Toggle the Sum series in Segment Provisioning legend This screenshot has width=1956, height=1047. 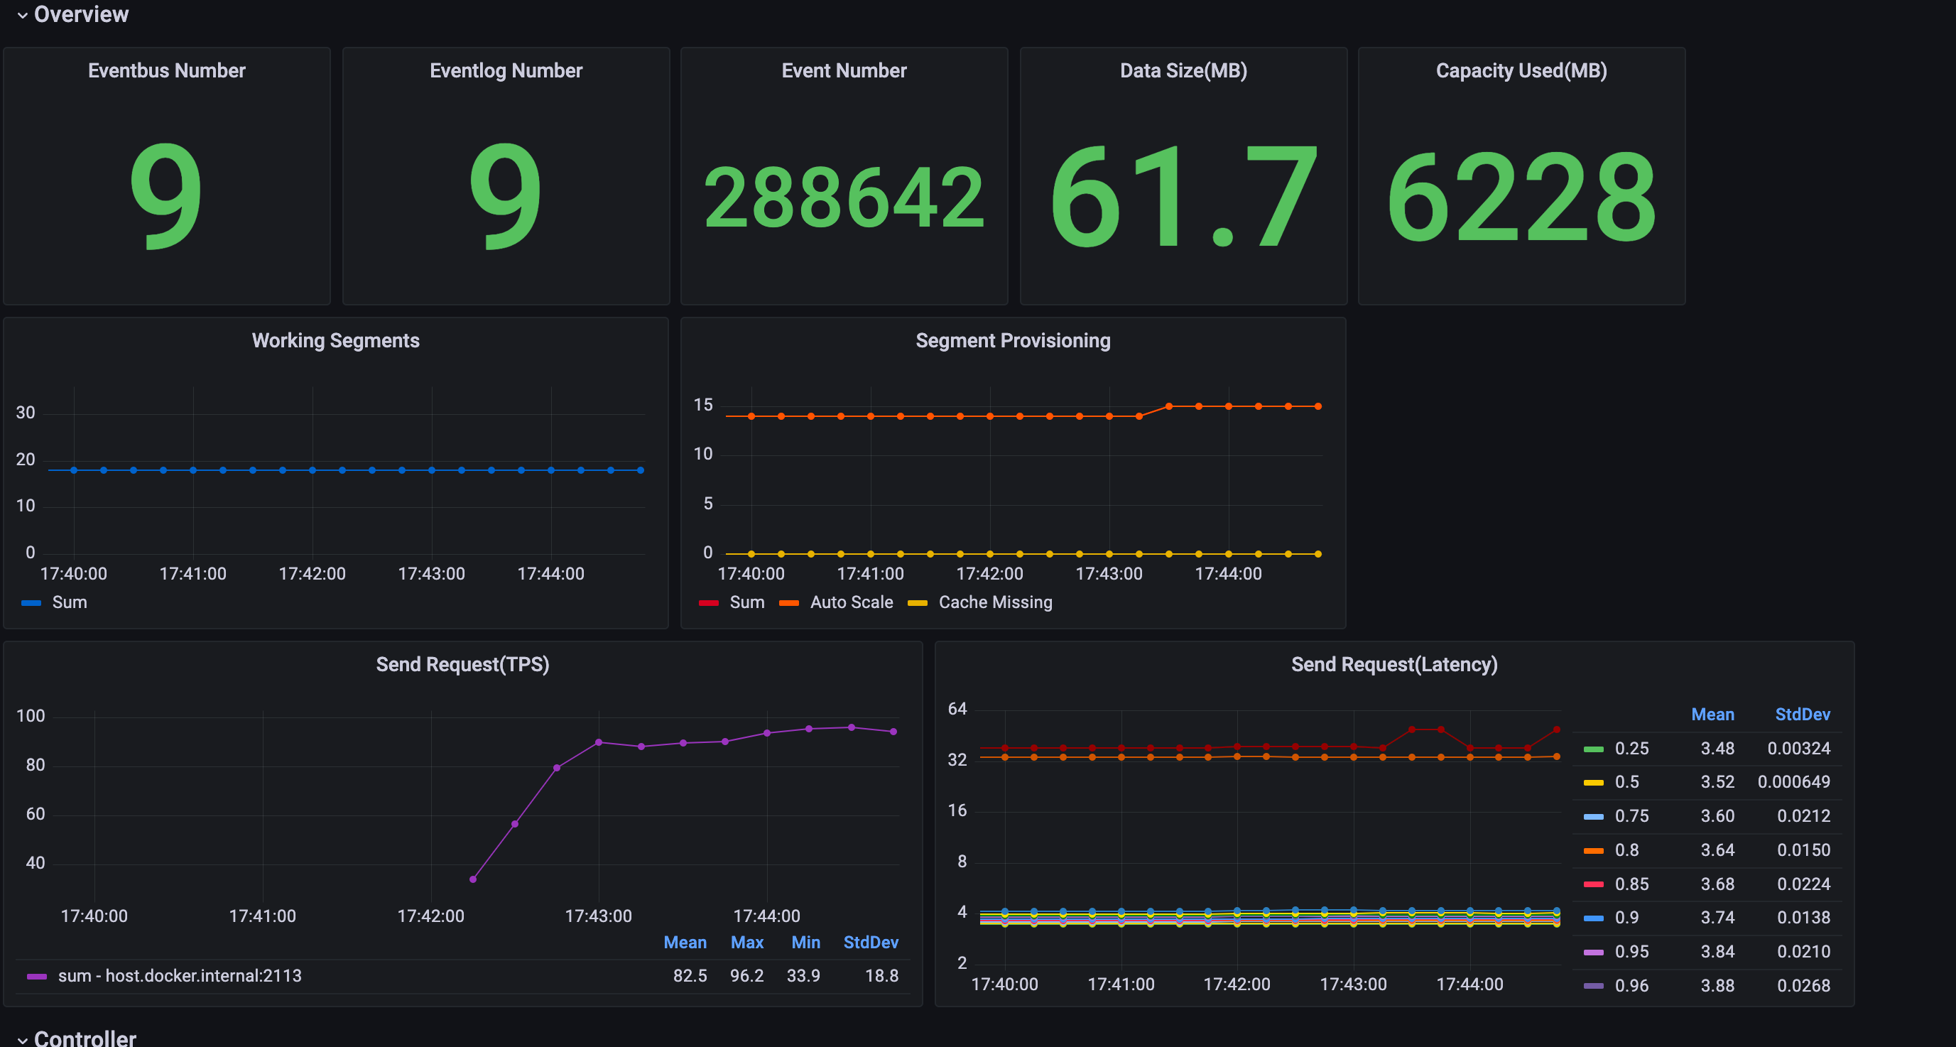click(747, 602)
